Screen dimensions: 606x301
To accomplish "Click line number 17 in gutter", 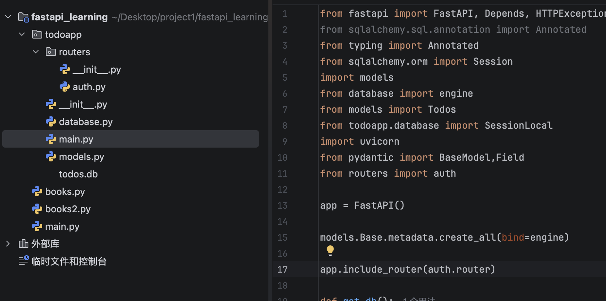I will (282, 269).
